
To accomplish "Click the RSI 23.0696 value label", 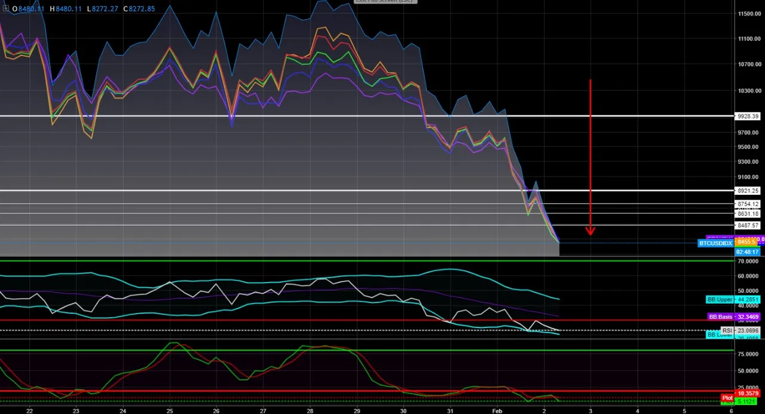I will coord(740,330).
